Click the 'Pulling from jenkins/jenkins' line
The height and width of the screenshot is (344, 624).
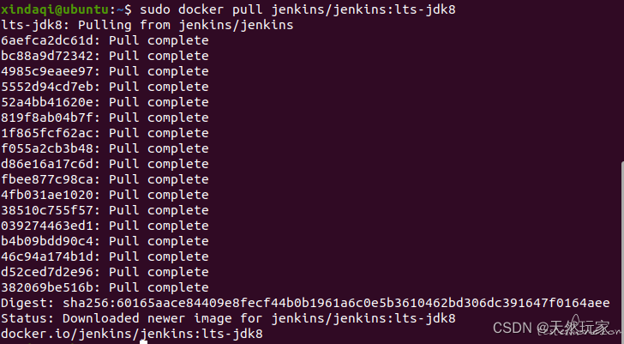pos(147,25)
